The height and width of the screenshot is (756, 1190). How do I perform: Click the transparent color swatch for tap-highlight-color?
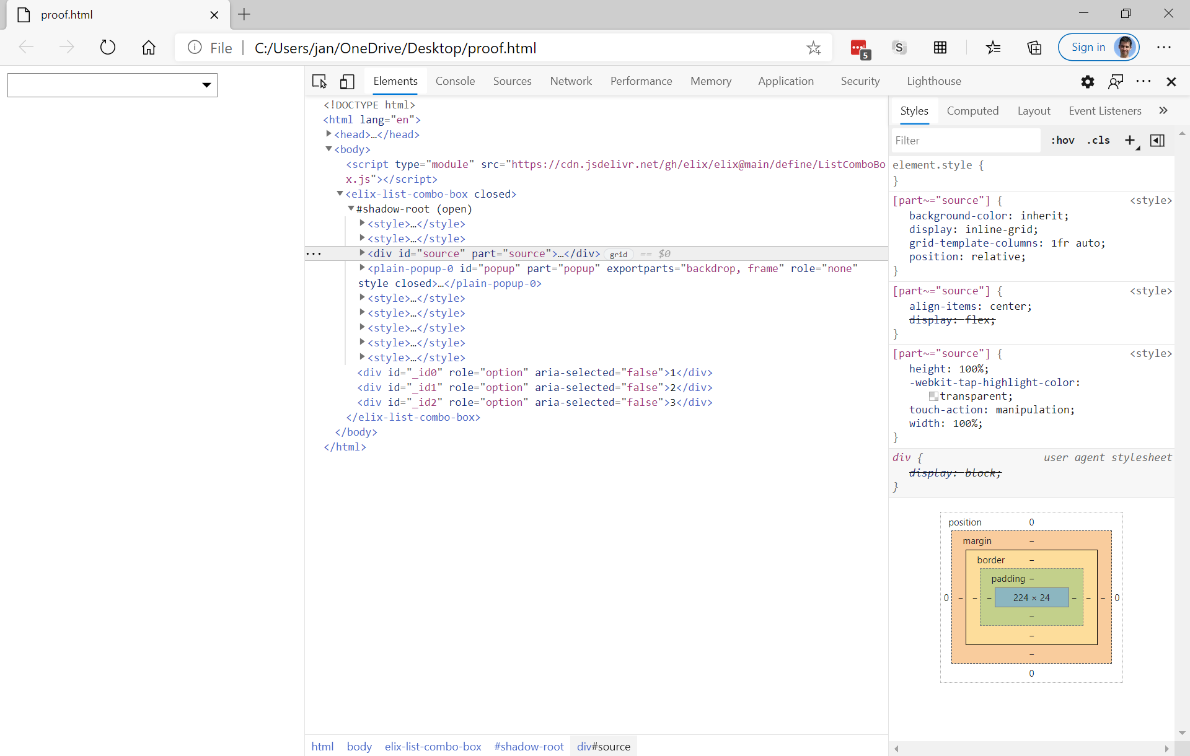click(x=935, y=396)
